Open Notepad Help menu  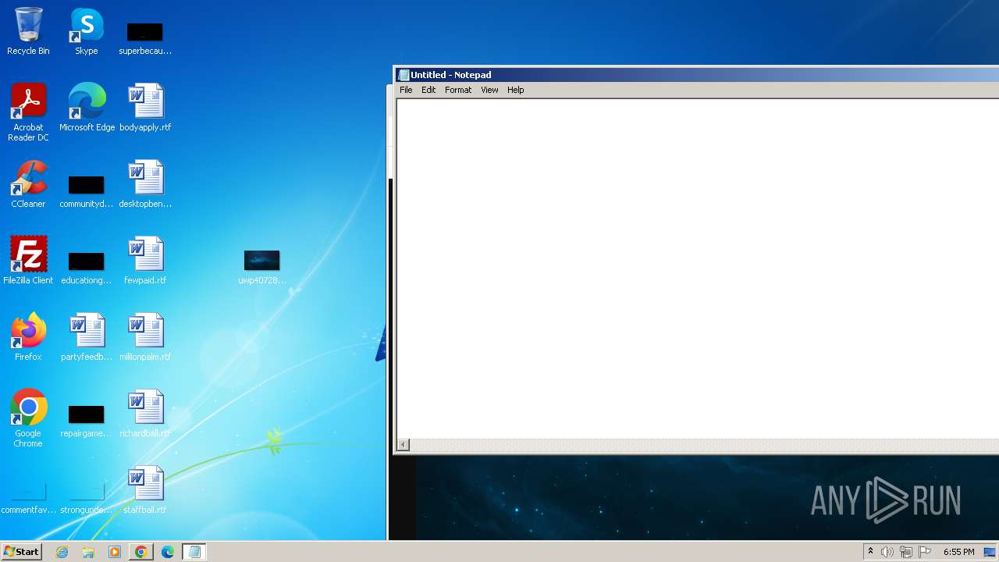[x=515, y=90]
